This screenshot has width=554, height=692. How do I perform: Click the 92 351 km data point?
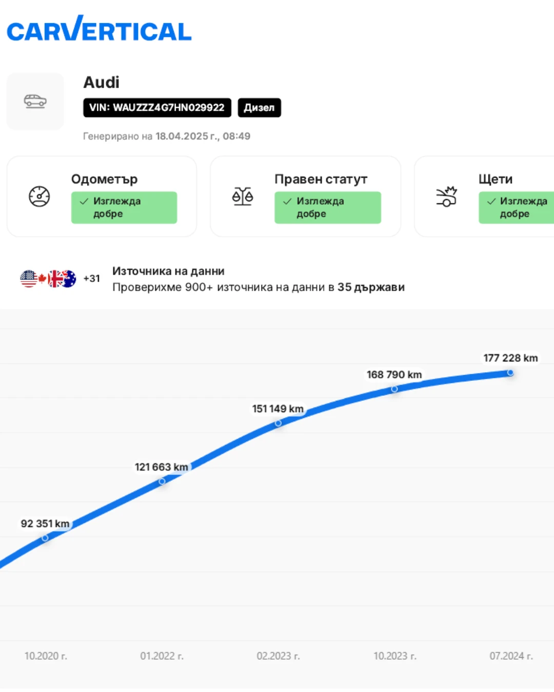click(x=45, y=538)
